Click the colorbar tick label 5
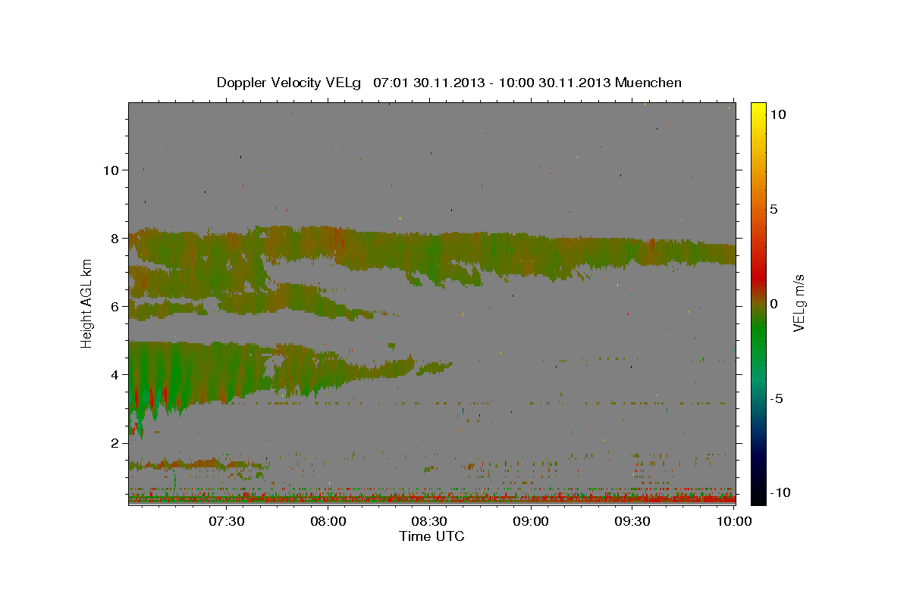The width and height of the screenshot is (910, 606). pyautogui.click(x=773, y=209)
